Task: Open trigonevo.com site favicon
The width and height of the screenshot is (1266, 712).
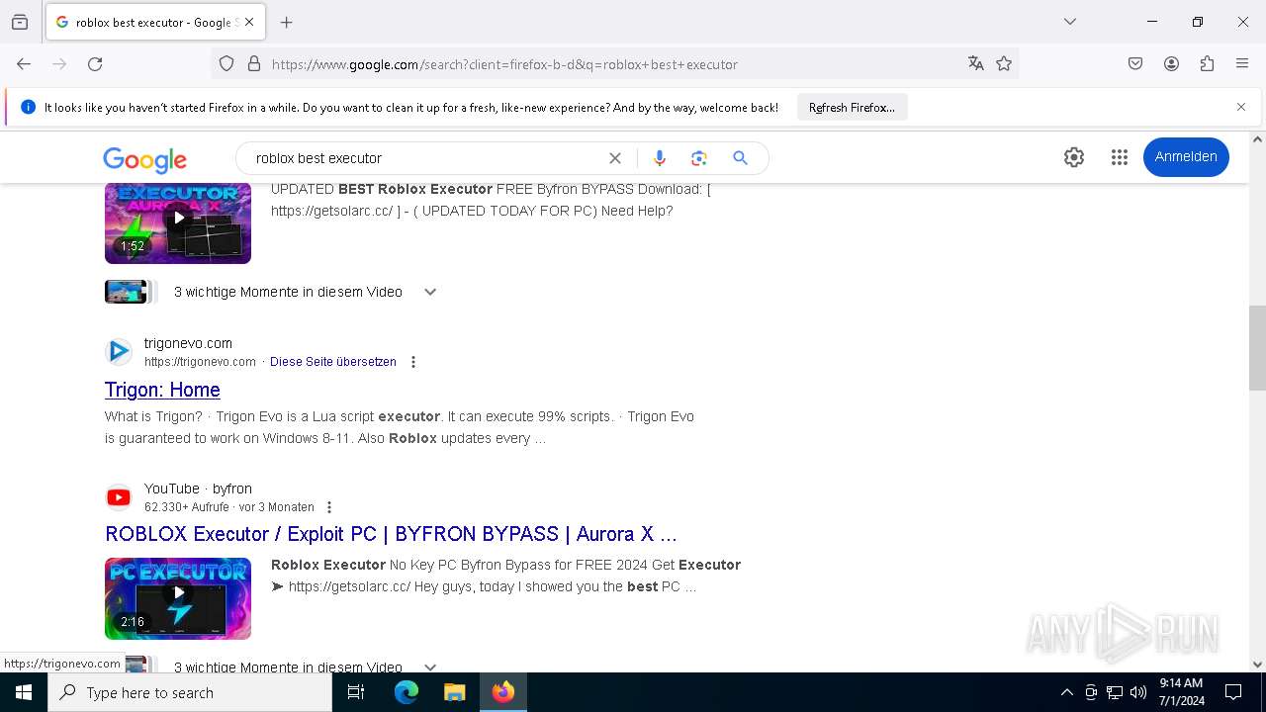Action: coord(119,351)
